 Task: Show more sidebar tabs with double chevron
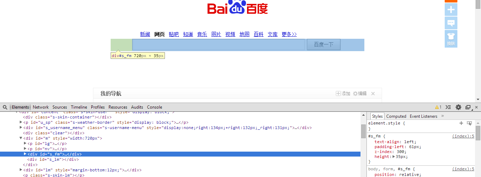point(443,116)
